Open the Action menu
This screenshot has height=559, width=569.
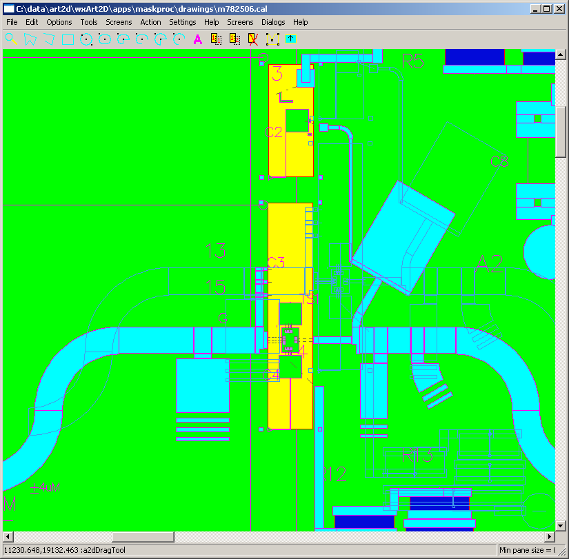(150, 22)
